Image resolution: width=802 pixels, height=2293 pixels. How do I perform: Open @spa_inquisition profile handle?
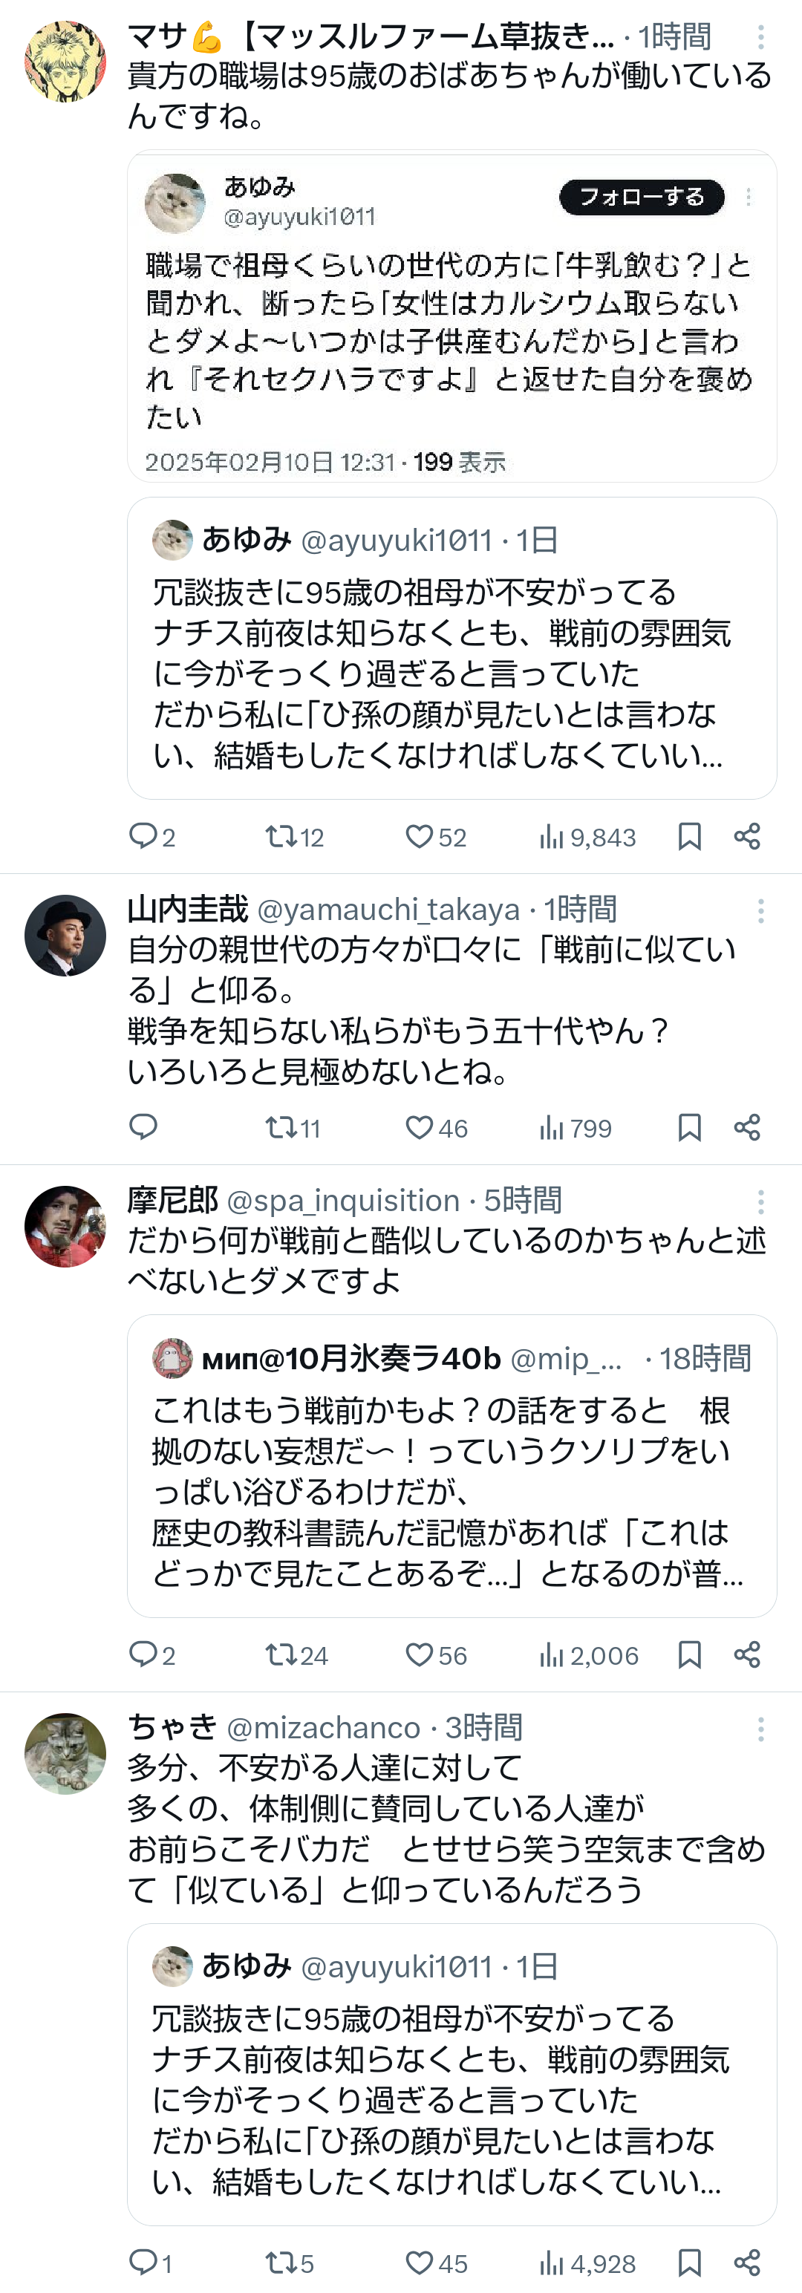tap(342, 1201)
